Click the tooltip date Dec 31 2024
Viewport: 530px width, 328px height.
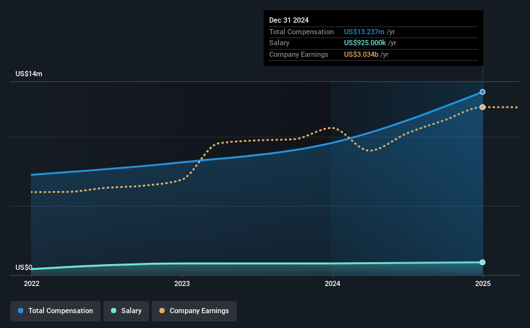(x=289, y=20)
